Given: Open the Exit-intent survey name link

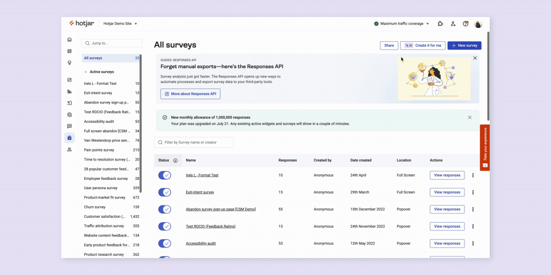Looking at the screenshot, I should pos(200,192).
